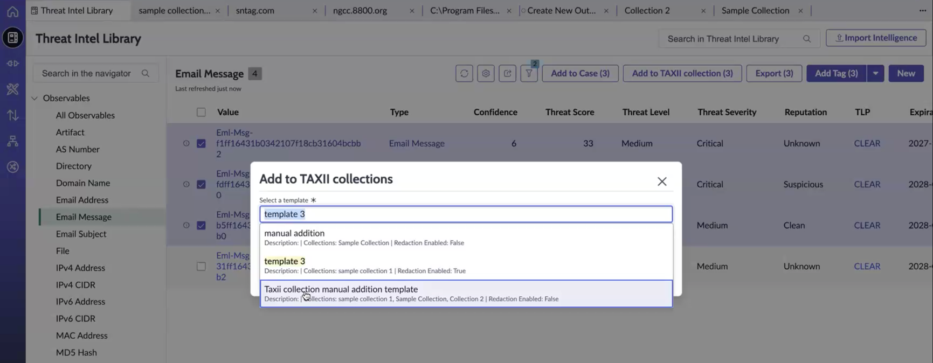The width and height of the screenshot is (933, 363).
Task: Close the Create New Out... tab
Action: click(x=606, y=11)
